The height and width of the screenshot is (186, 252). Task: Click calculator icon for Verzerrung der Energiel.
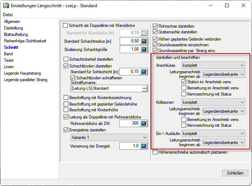click(144, 146)
